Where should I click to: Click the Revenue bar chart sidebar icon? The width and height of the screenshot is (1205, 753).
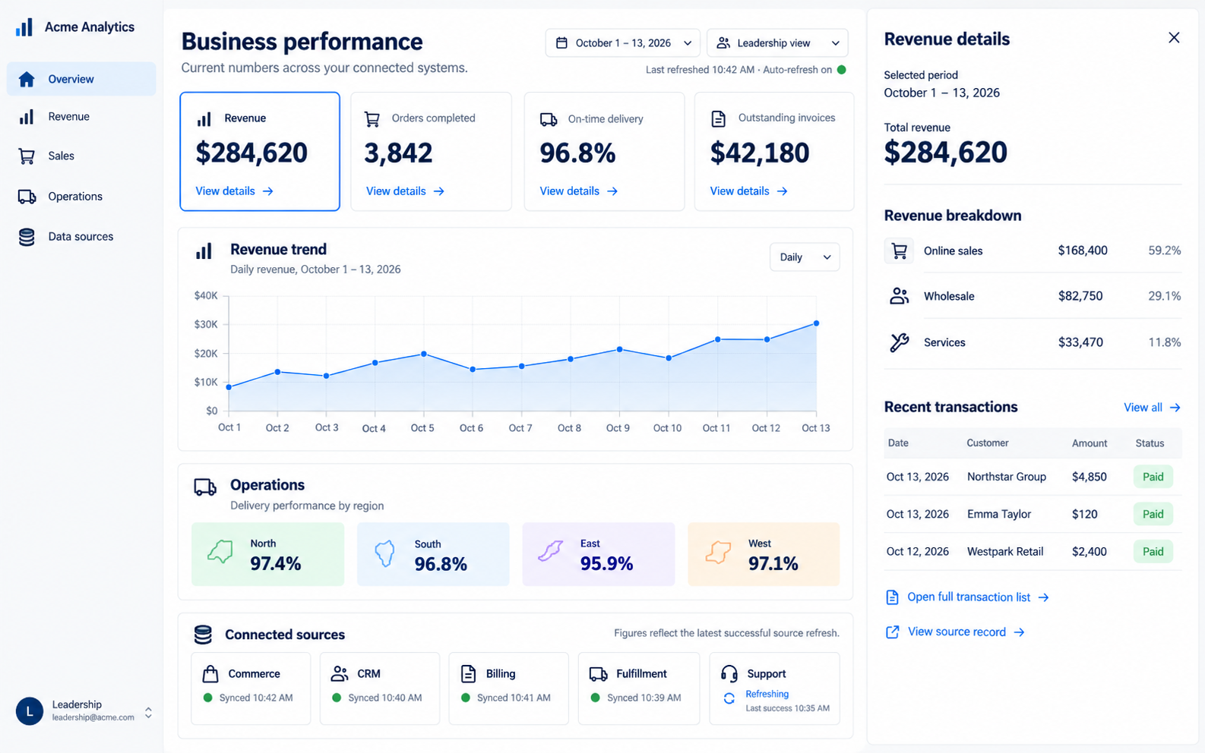click(27, 117)
